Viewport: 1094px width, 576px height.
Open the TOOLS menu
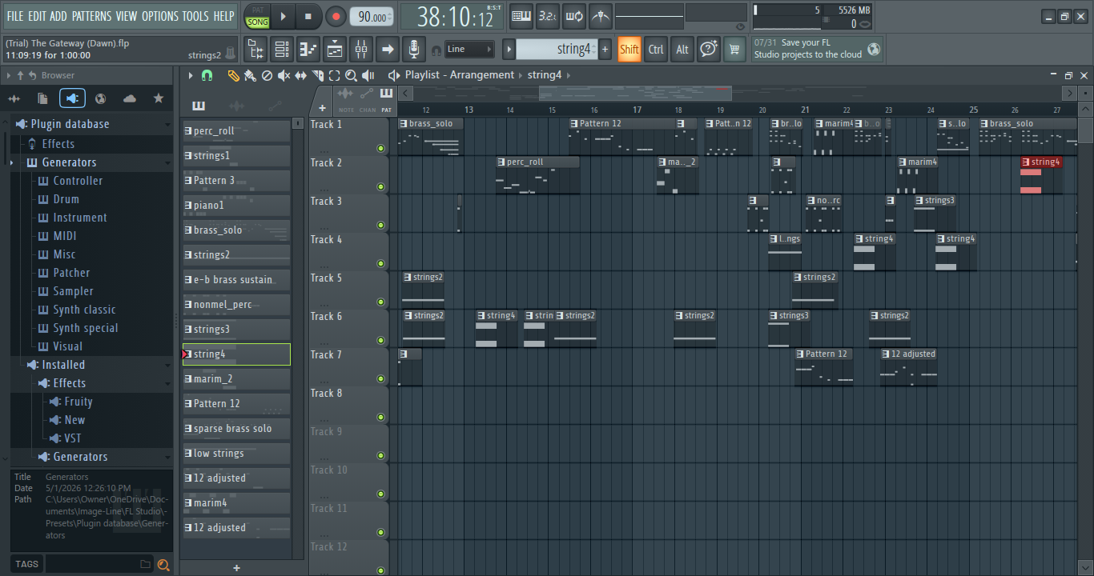click(195, 16)
